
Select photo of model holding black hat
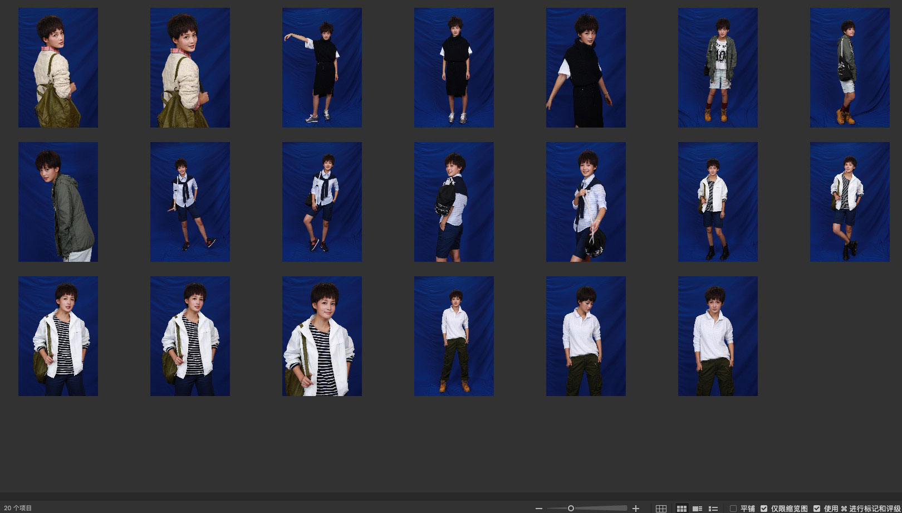click(586, 202)
